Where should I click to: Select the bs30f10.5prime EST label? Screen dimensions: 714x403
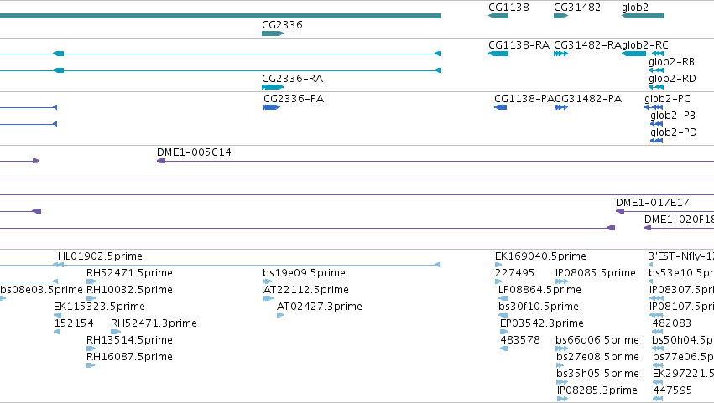click(539, 307)
